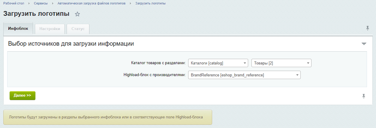Open the Сервисы breadcrumb link

click(41, 3)
